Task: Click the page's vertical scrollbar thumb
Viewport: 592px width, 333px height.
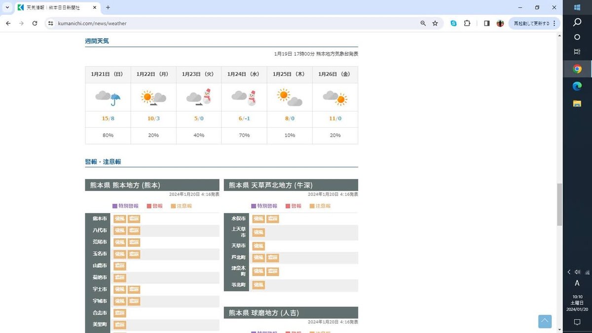Action: pos(559,204)
